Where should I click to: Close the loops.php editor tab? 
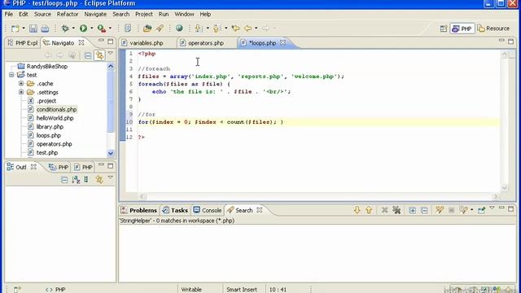(282, 43)
